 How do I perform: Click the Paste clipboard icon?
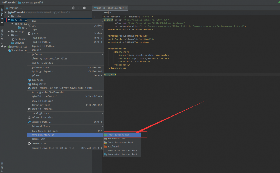pyautogui.click(x=29, y=34)
